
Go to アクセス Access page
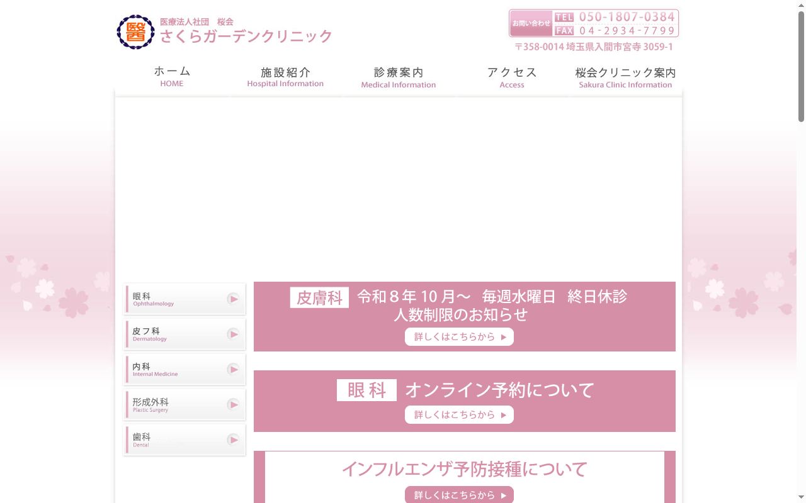512,76
